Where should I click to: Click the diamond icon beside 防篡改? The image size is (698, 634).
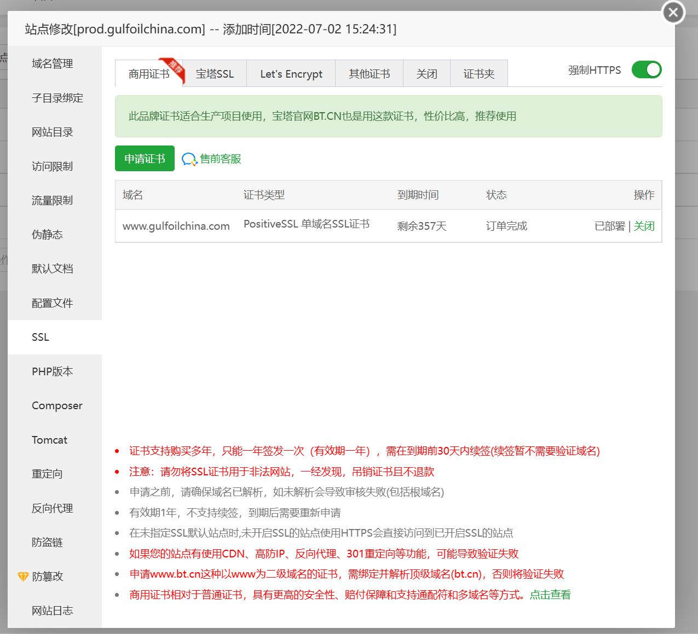click(23, 577)
